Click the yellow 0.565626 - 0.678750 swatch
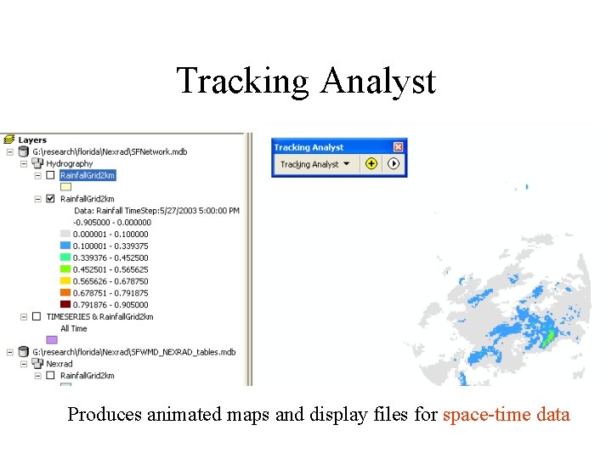612x459 pixels. coord(65,280)
